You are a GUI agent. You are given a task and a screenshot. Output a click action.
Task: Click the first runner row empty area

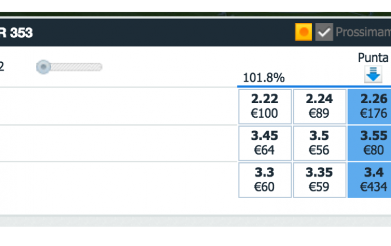click(118, 107)
